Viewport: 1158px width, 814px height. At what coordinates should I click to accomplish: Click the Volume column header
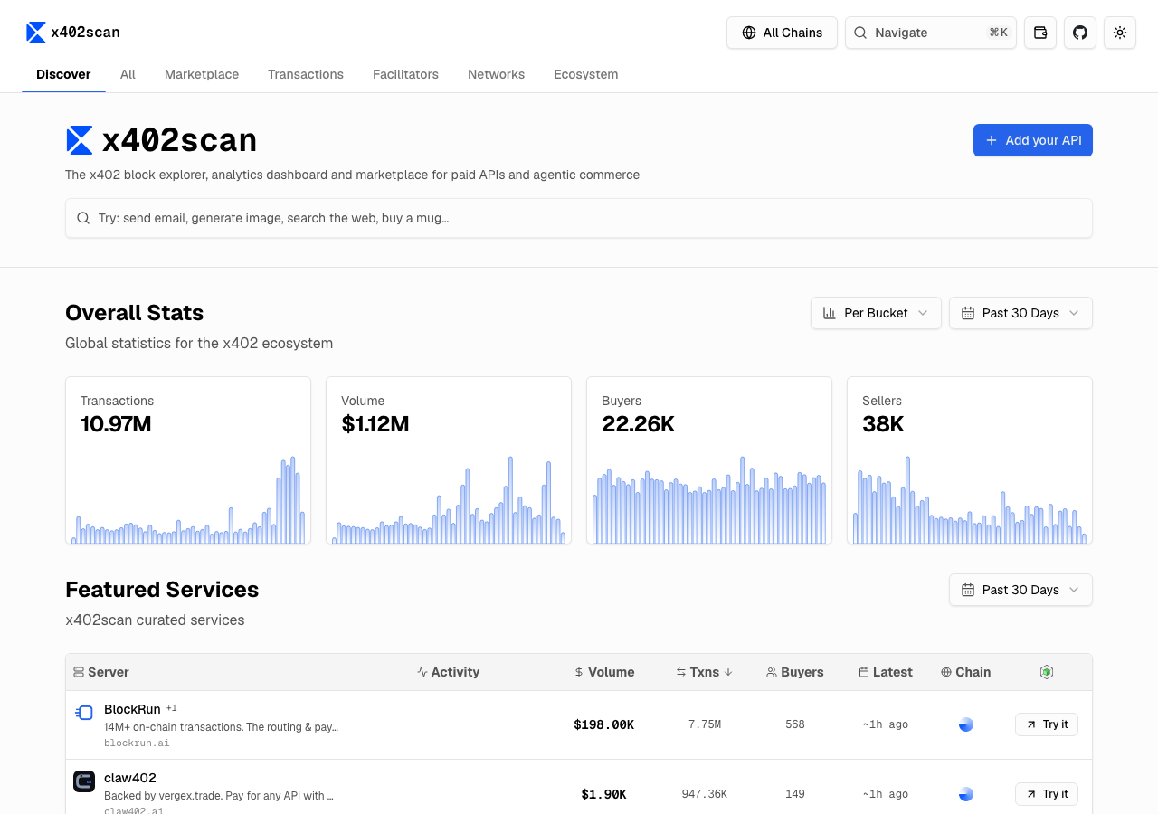pos(603,672)
